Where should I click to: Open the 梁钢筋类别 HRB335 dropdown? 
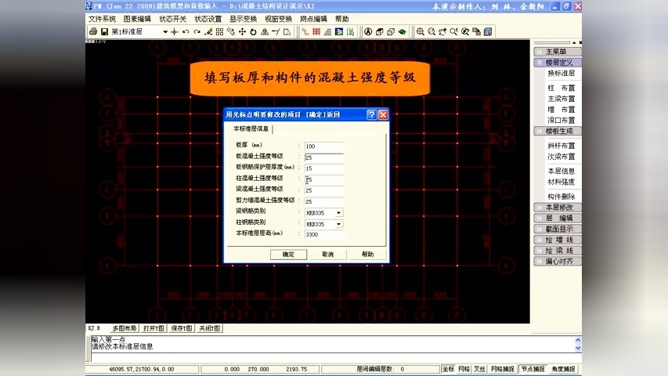[x=338, y=213]
